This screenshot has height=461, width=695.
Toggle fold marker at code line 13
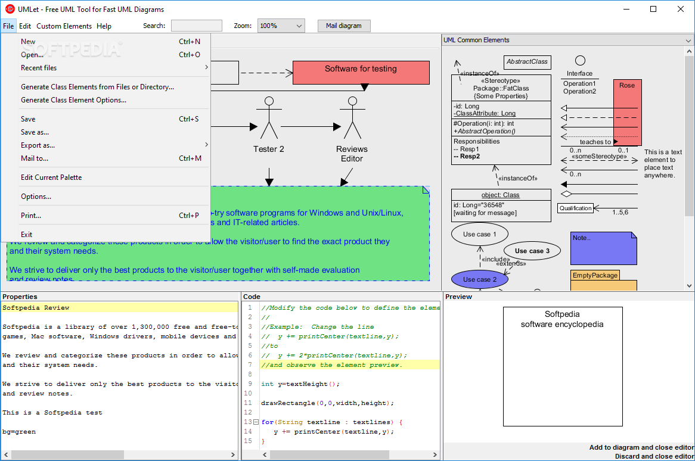[256, 422]
